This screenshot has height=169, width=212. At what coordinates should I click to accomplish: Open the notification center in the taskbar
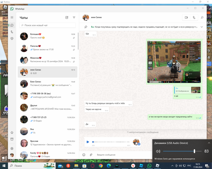(207, 166)
